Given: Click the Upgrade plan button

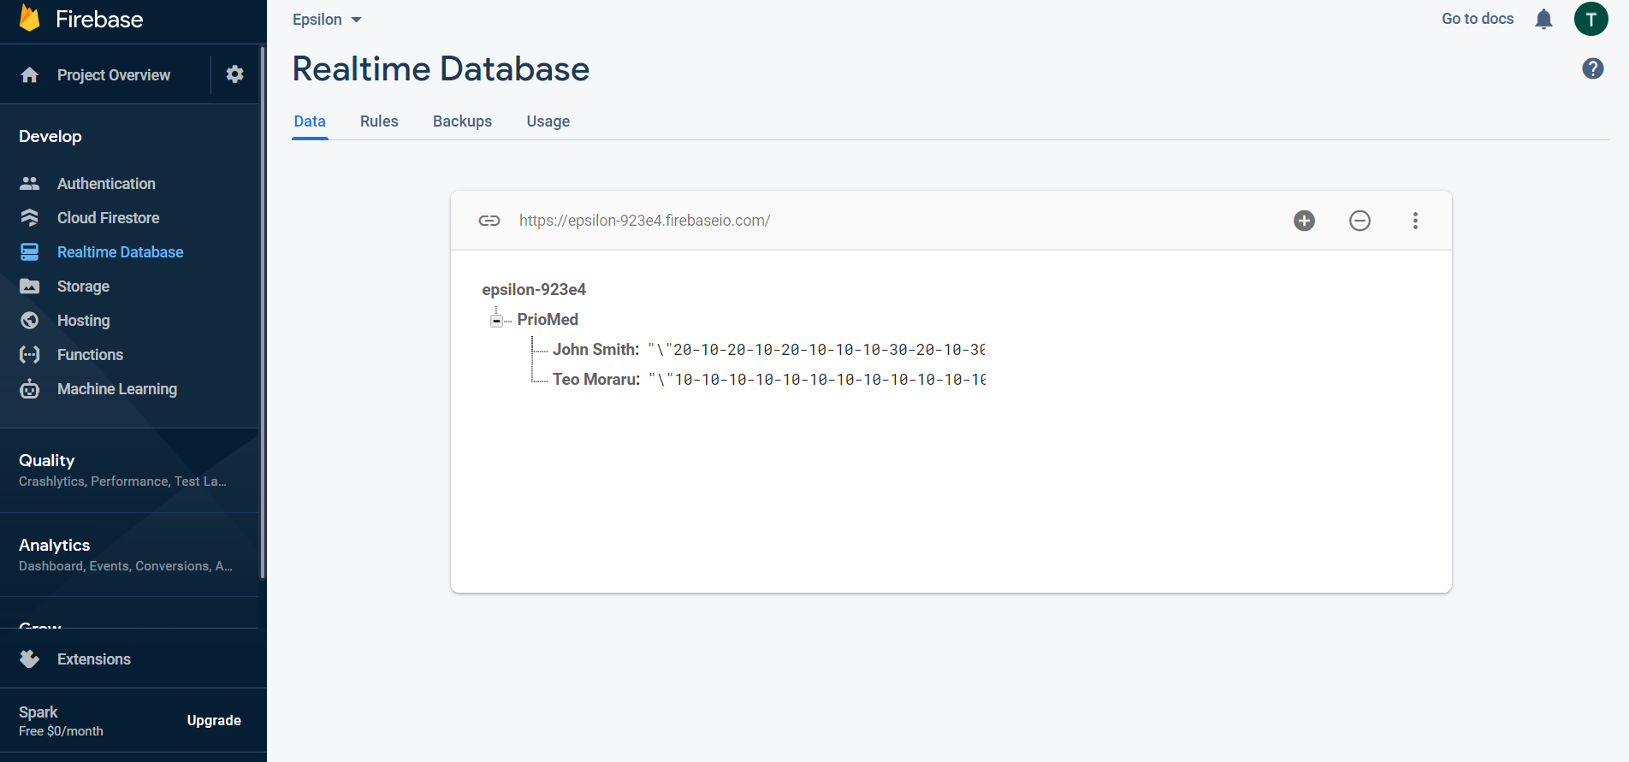Looking at the screenshot, I should (x=214, y=720).
